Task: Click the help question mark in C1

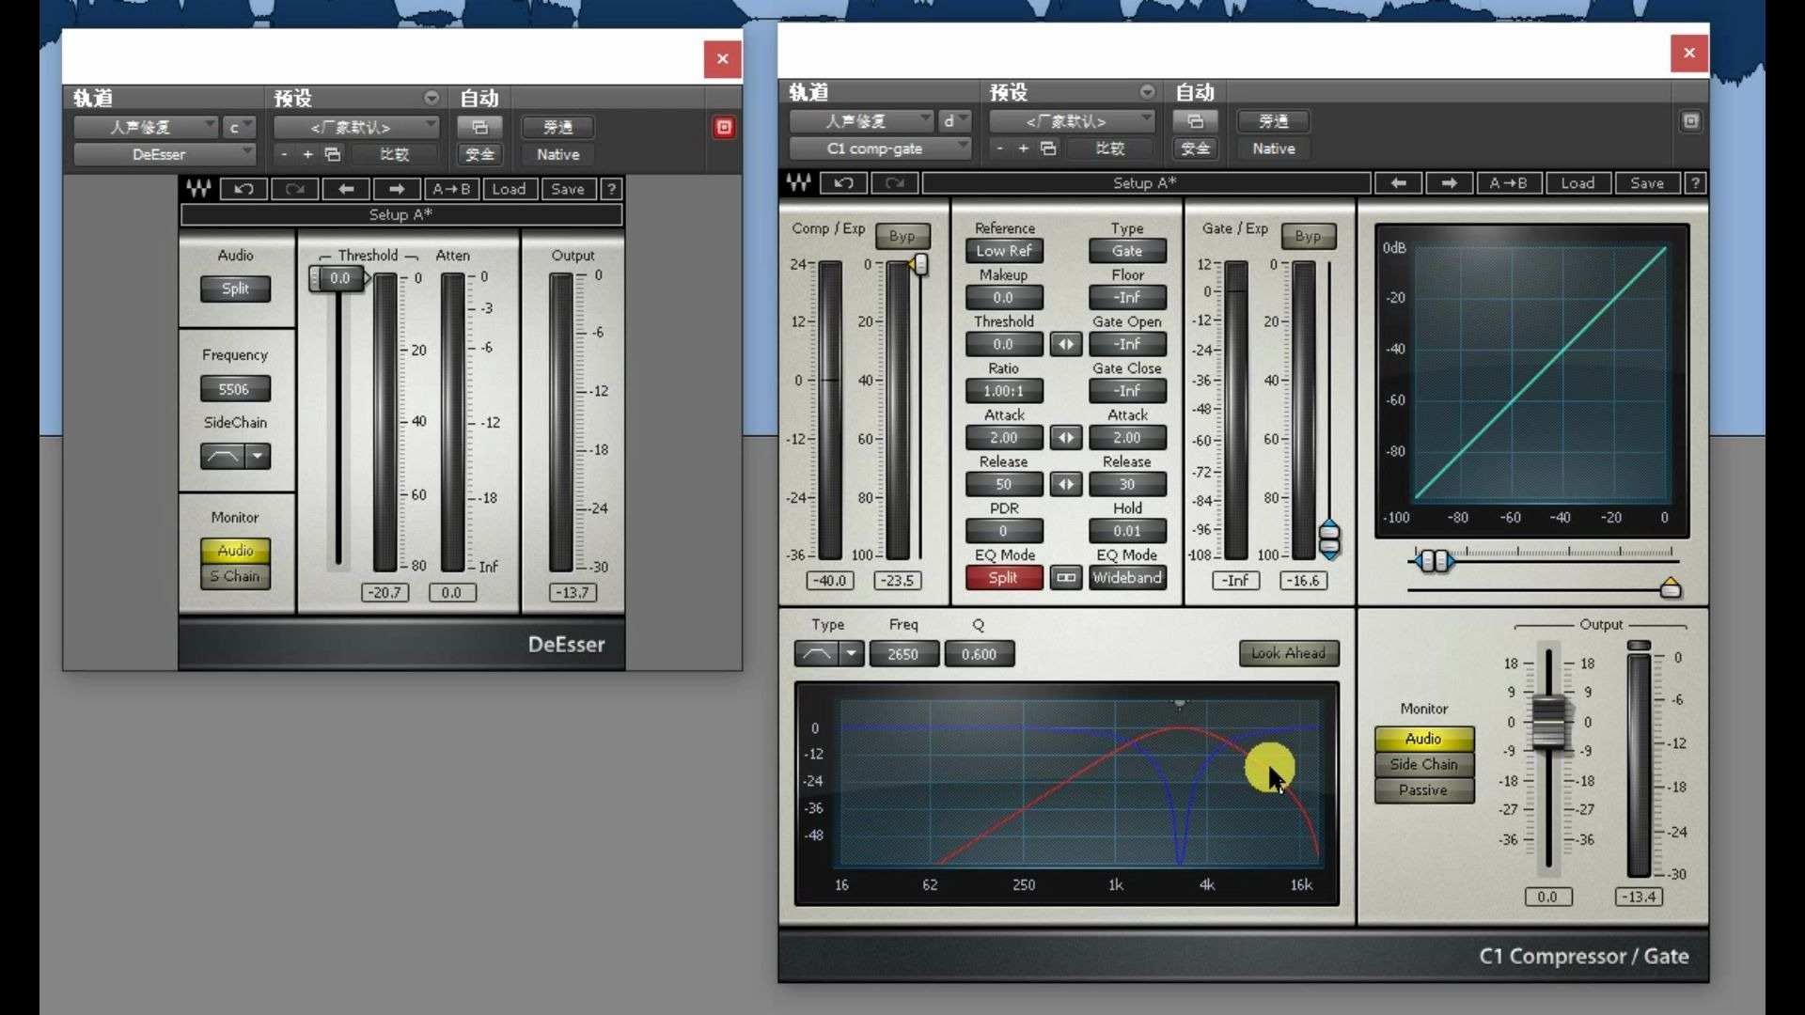Action: point(1695,183)
